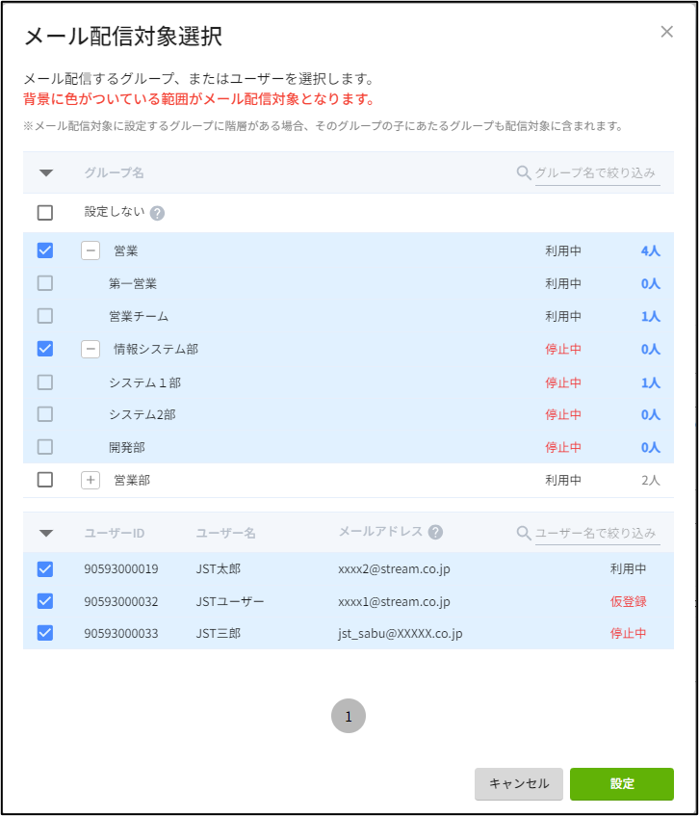
Task: Select the 第一営業 group name
Action: pyautogui.click(x=133, y=284)
